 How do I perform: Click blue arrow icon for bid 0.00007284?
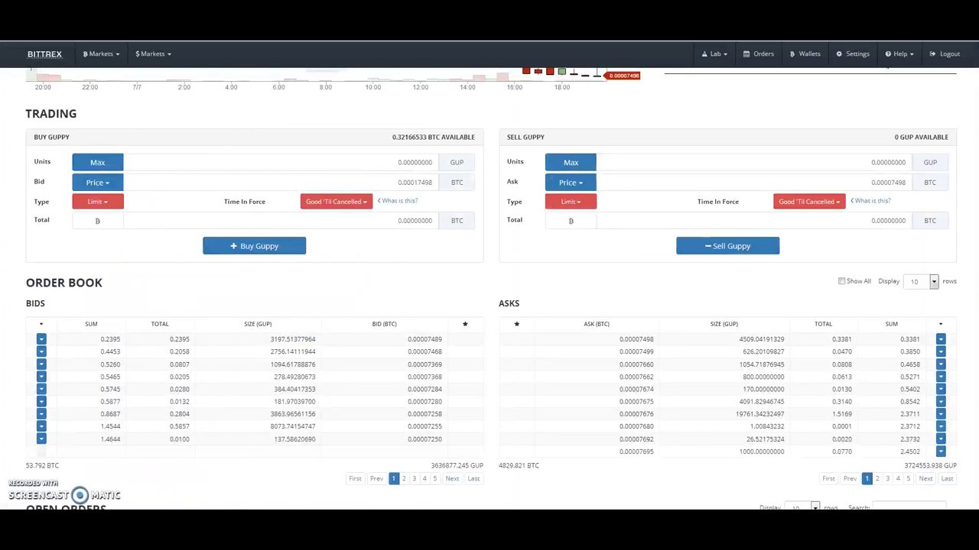click(x=41, y=389)
